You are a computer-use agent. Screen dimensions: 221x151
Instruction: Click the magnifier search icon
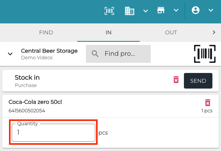pos(95,54)
